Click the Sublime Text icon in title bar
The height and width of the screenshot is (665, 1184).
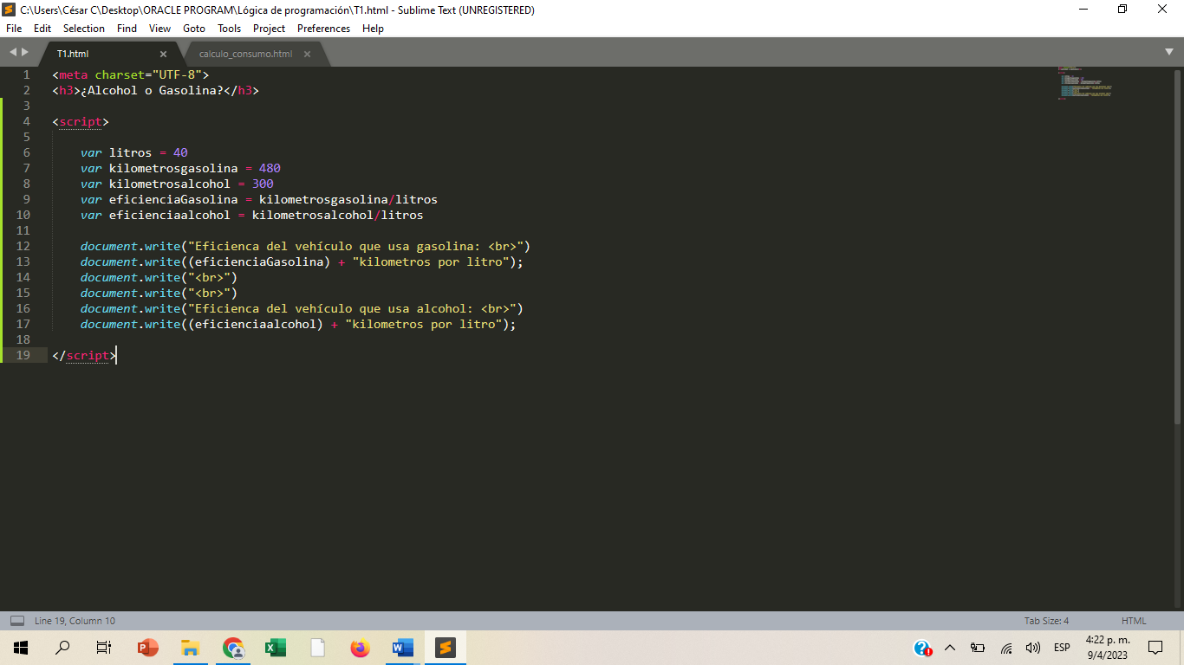click(10, 10)
